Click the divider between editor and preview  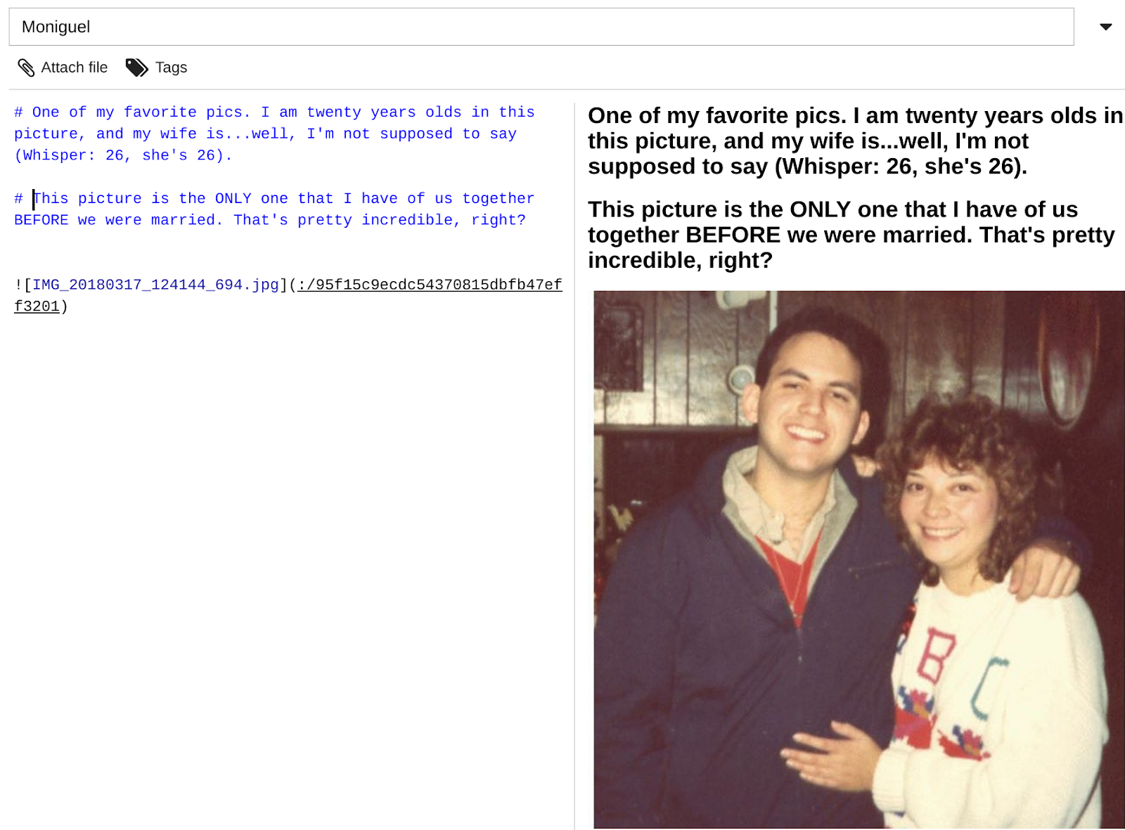tap(574, 464)
